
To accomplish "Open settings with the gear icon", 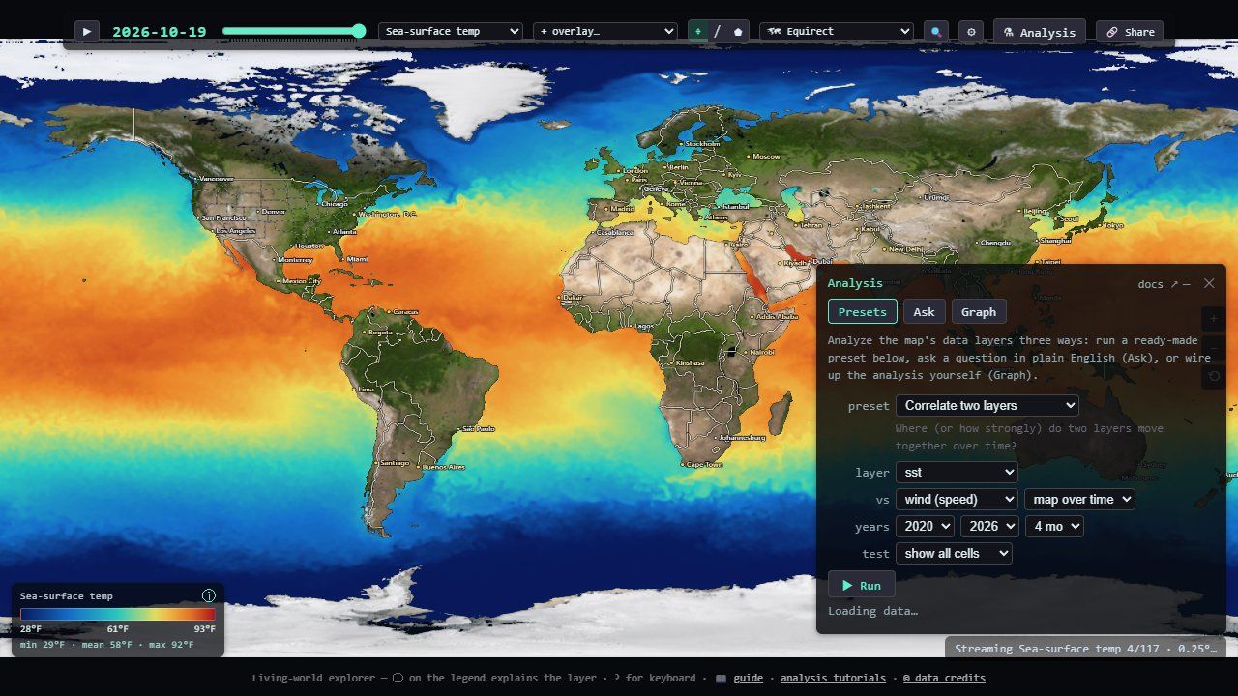I will click(x=971, y=31).
